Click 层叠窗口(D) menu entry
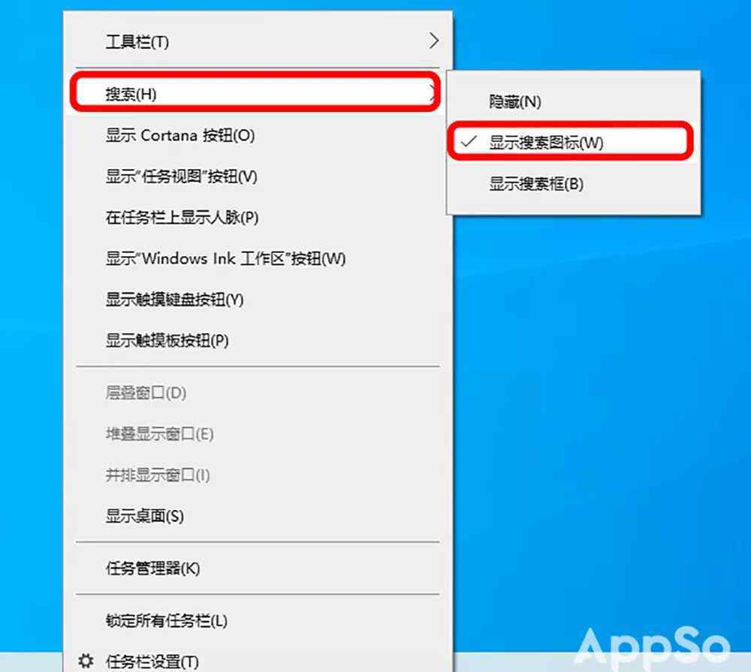The image size is (751, 672). [257, 393]
